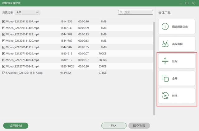Click video icon beside Video_221208141119.mp4
Screen dimensions: 199x131
pyautogui.click(x=4, y=47)
